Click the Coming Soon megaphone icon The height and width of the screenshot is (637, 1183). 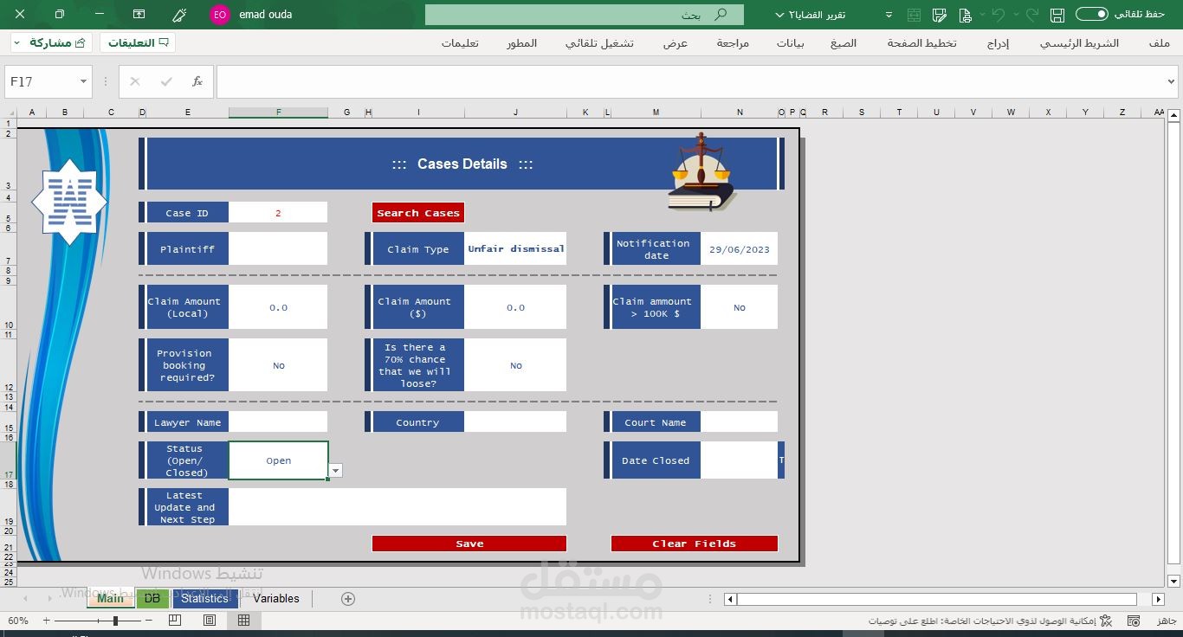point(179,15)
